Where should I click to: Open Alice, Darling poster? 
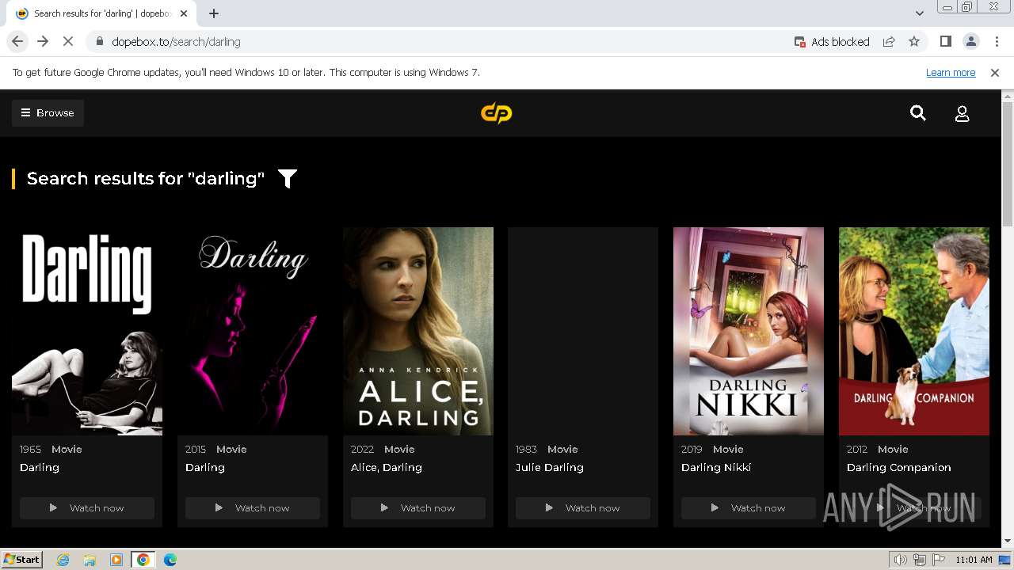[x=418, y=331]
